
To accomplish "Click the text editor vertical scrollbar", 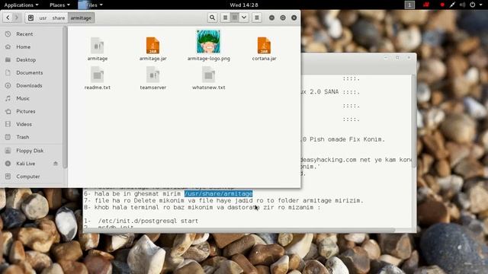I will pos(413,121).
